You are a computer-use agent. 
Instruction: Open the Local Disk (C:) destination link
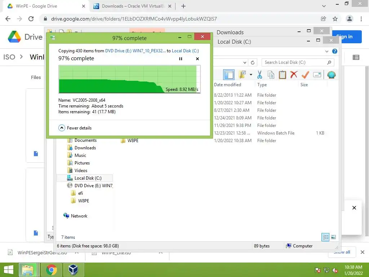click(x=185, y=50)
